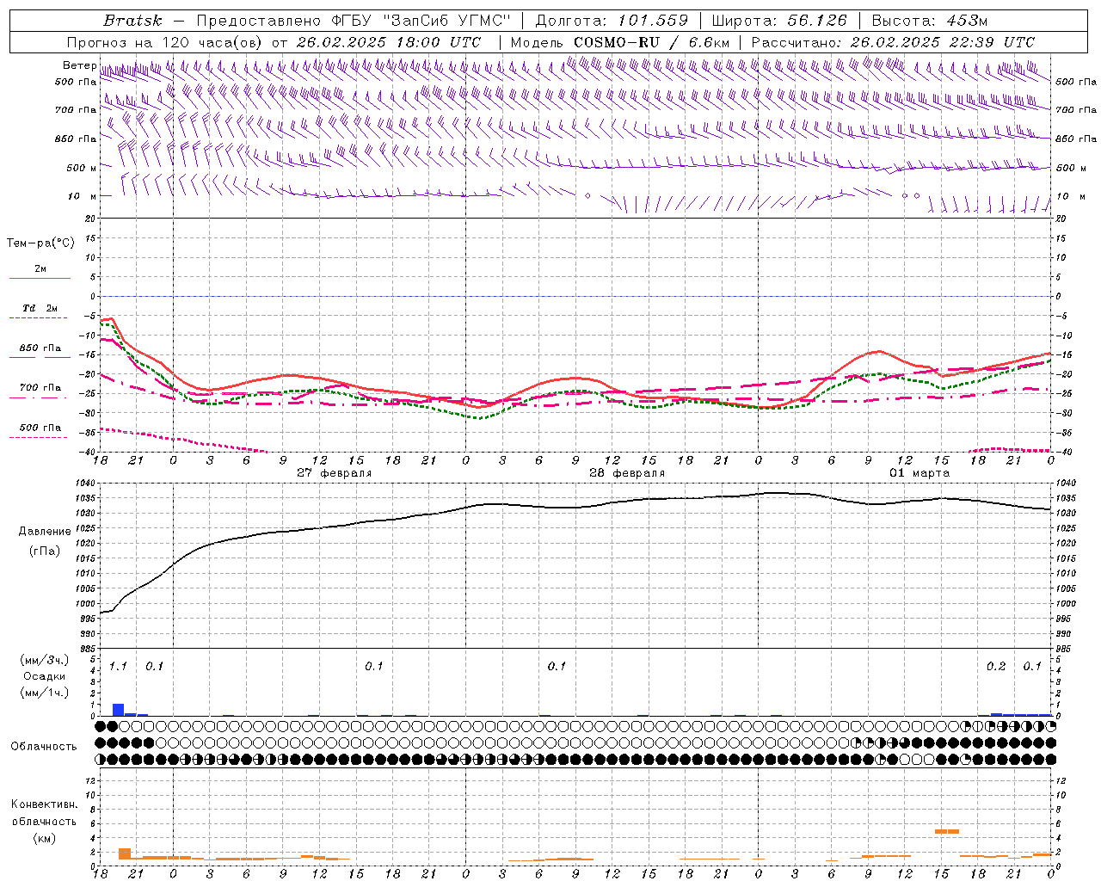
Task: Click the "850 гПа" entry in the temperature legend
Action: (x=40, y=348)
